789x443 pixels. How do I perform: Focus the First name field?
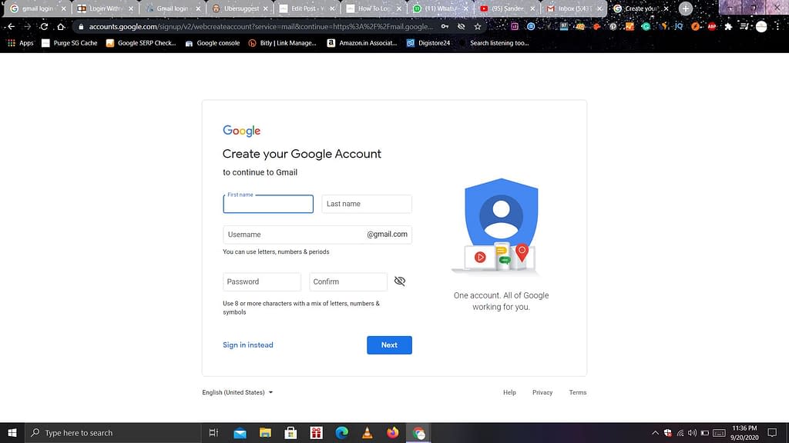(x=268, y=204)
